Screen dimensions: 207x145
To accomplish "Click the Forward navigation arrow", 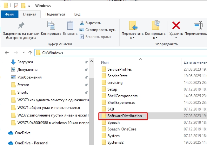I will click(16, 53).
